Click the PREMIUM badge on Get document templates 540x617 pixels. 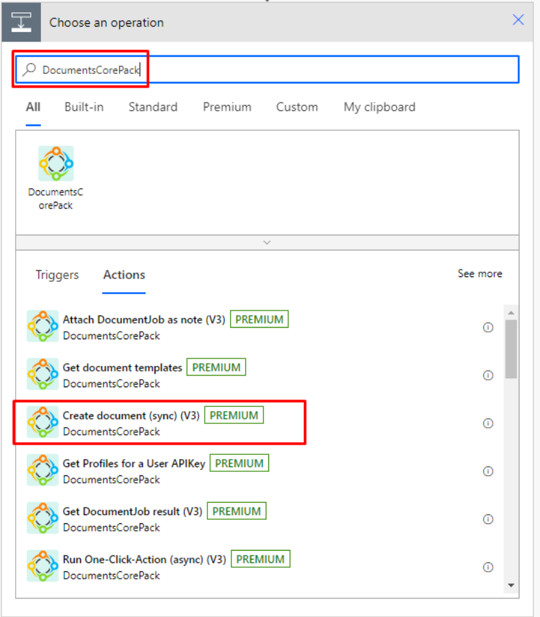coord(216,367)
